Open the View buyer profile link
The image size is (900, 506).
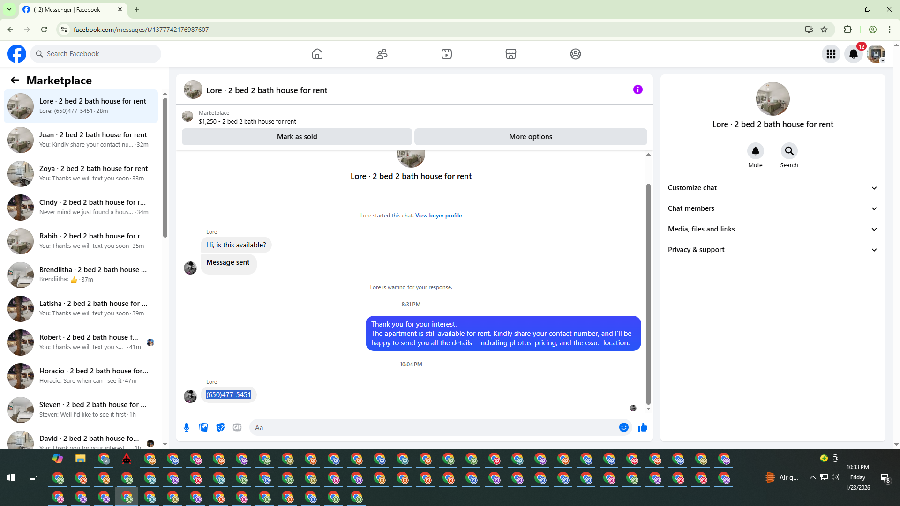pyautogui.click(x=438, y=216)
